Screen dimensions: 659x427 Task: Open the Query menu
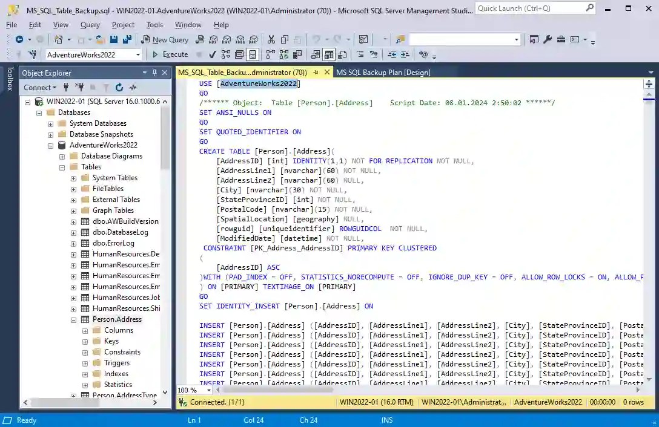(90, 25)
